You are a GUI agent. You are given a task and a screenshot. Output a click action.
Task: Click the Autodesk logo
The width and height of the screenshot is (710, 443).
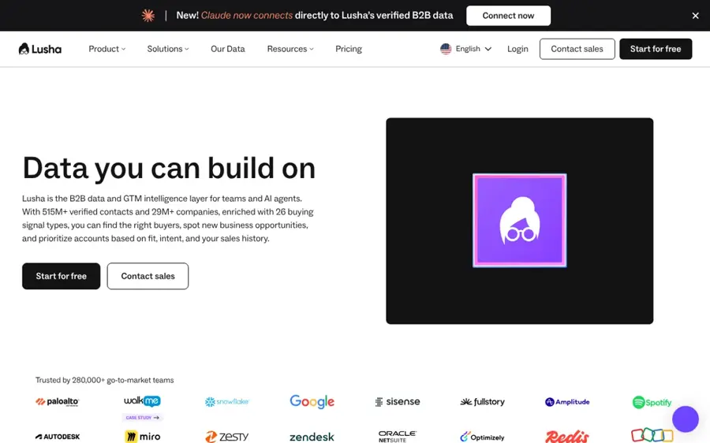click(x=58, y=437)
